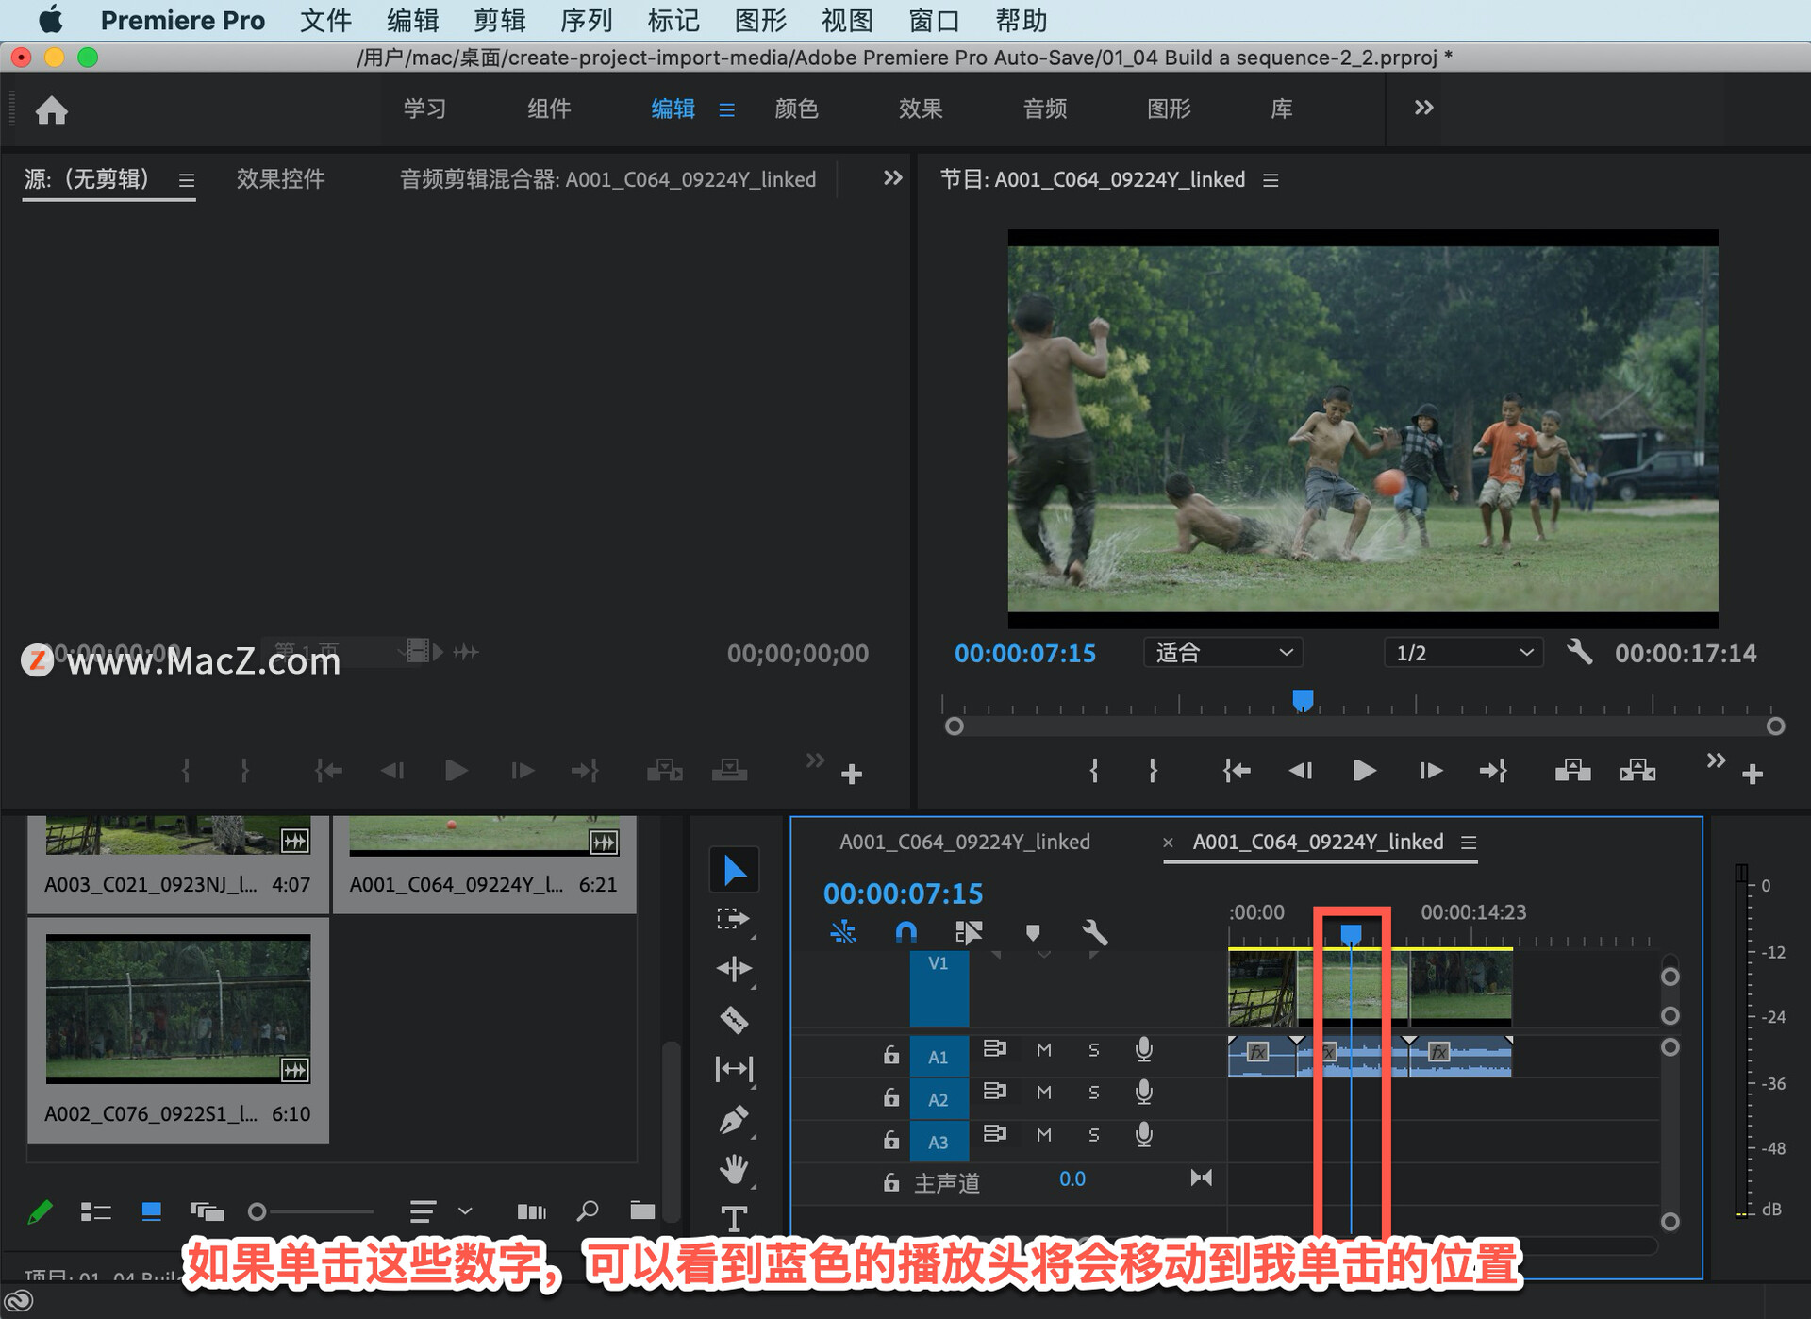Screen dimensions: 1811x1319
Task: Select the Track Select Forward tool
Action: point(733,919)
